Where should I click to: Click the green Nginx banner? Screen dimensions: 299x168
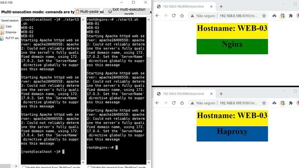pos(232,47)
